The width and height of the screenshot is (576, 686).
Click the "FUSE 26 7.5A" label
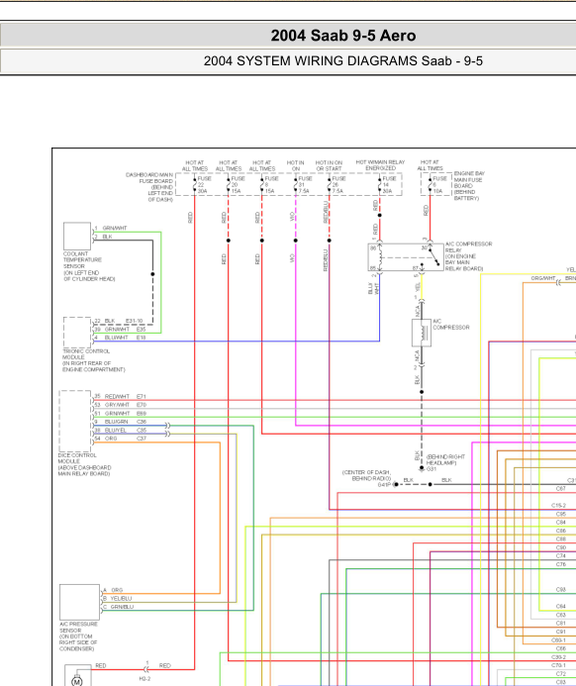coord(337,185)
